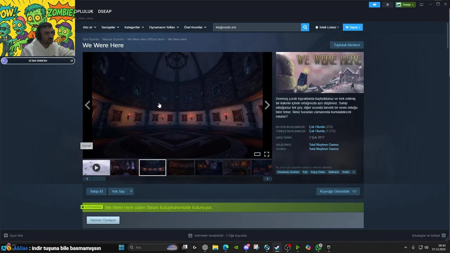Open the TOPLULUK tab
Screen dimensions: 450x253
click(84, 11)
